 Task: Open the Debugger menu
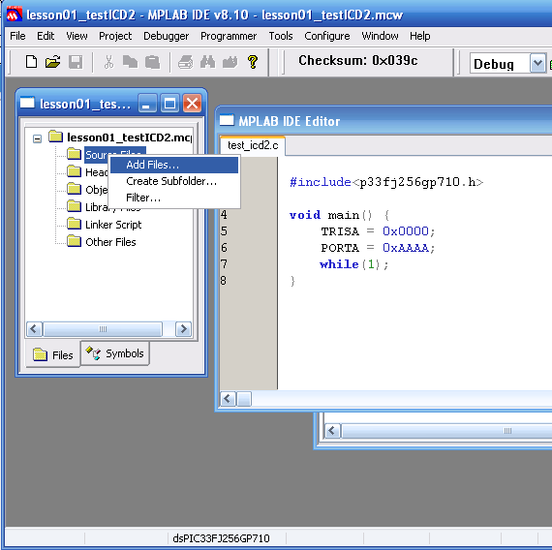(x=167, y=36)
